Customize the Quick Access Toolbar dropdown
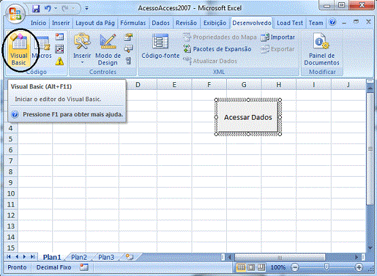Image resolution: width=377 pixels, height=276 pixels. pos(87,8)
